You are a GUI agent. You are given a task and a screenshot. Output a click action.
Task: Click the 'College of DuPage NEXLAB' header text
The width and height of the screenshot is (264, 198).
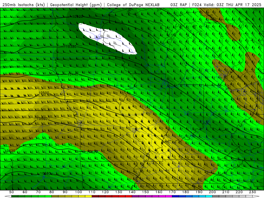133,5
